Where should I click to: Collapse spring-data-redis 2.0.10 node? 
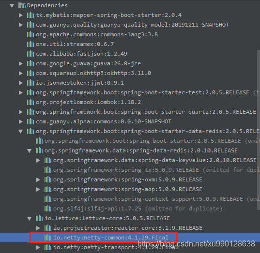click(x=30, y=151)
